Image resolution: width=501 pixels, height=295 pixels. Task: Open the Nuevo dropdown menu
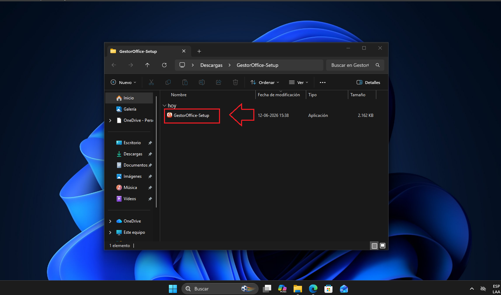tap(123, 83)
